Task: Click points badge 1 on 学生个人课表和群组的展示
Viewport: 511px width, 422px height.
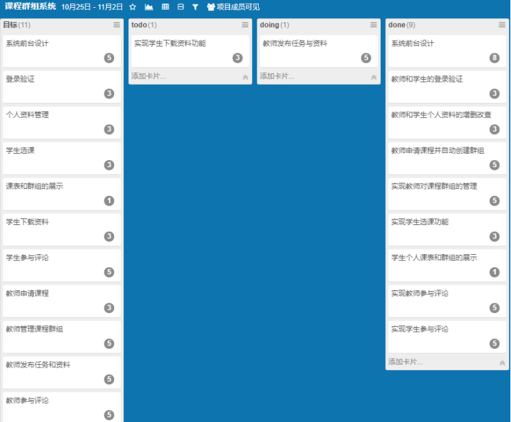Action: [x=494, y=272]
